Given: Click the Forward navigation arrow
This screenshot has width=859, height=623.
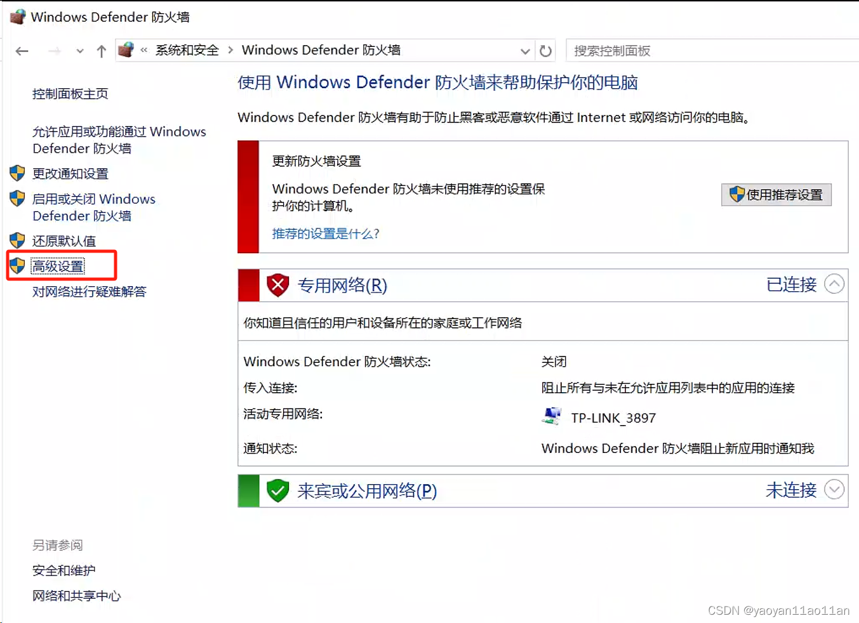Looking at the screenshot, I should [55, 51].
